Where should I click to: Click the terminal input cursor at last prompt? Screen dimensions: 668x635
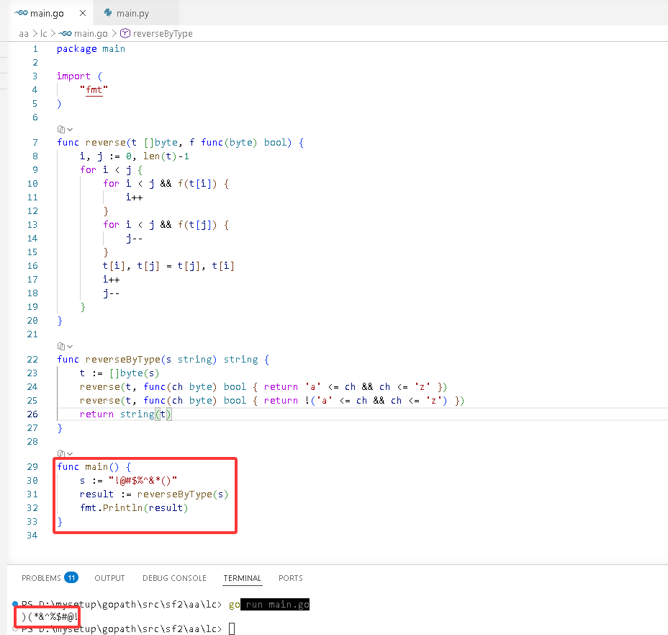(x=232, y=629)
